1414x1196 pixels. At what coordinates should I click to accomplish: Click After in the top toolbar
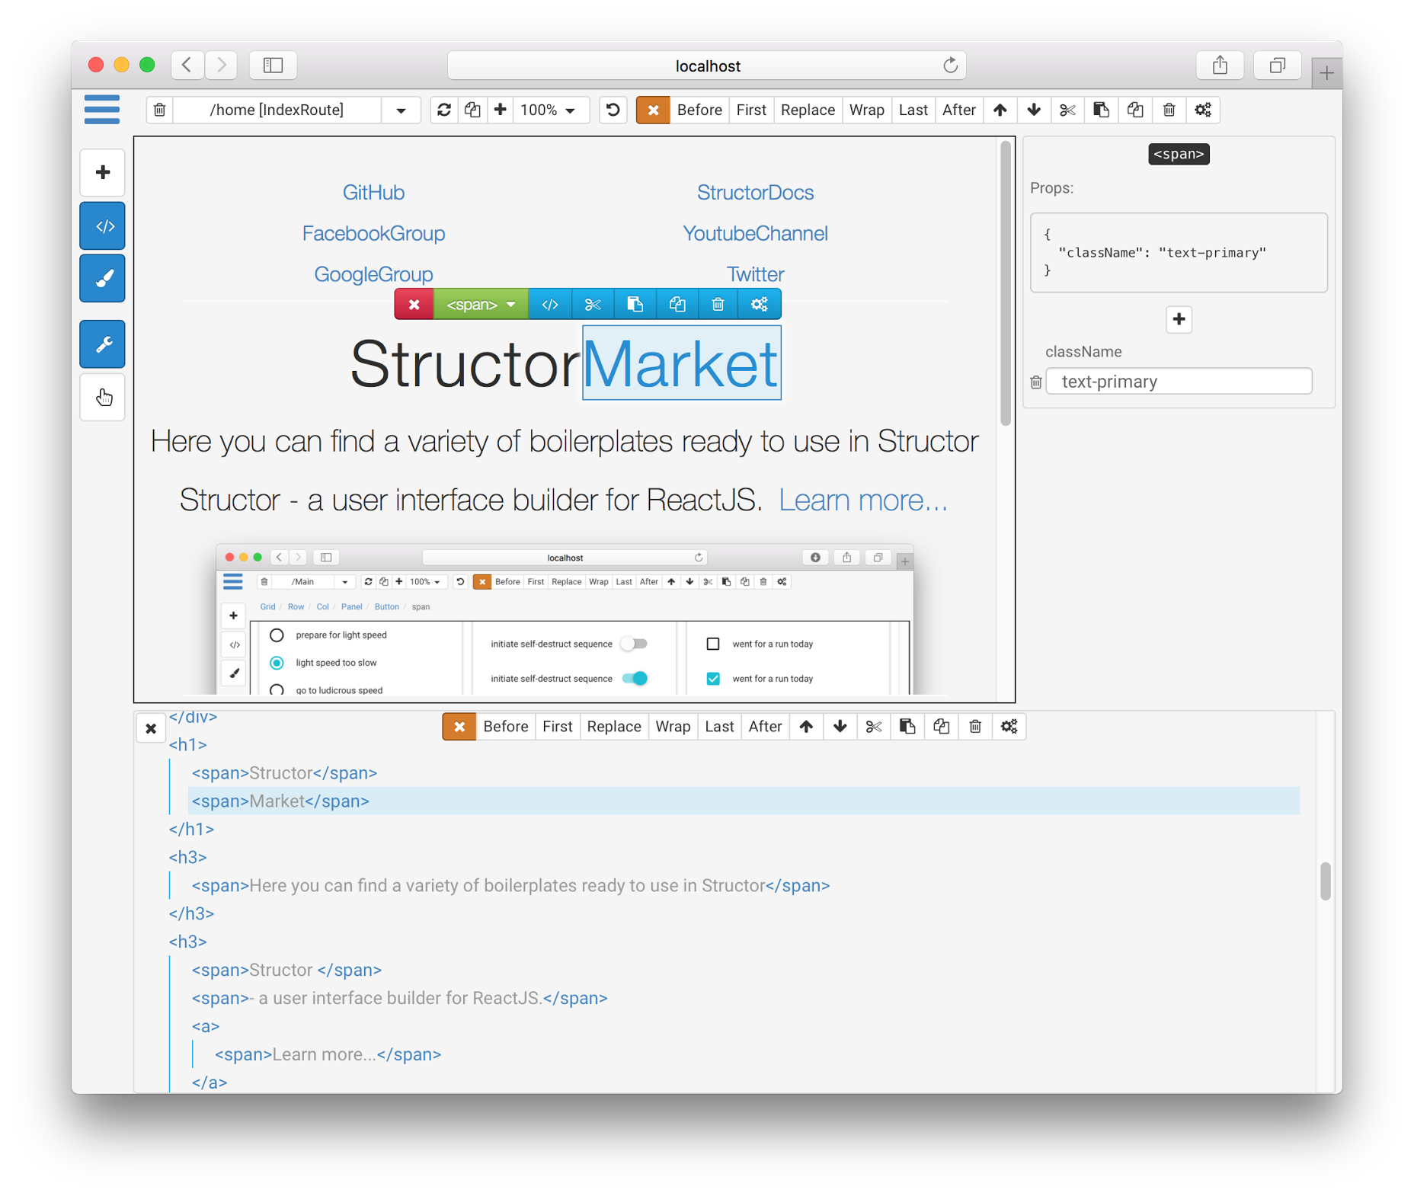(x=958, y=110)
